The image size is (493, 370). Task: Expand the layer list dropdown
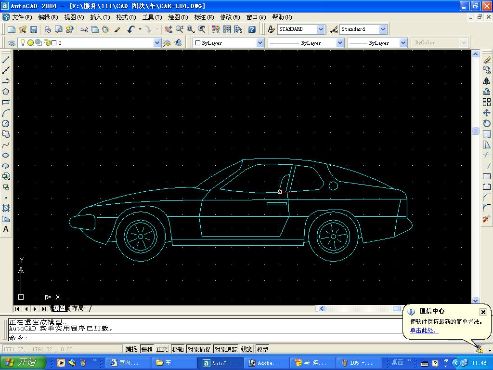click(157, 43)
